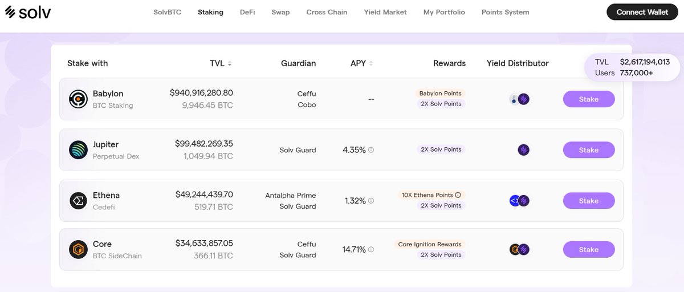The image size is (684, 292).
Task: Click the 519.71 BTC amount
Action: 214,207
